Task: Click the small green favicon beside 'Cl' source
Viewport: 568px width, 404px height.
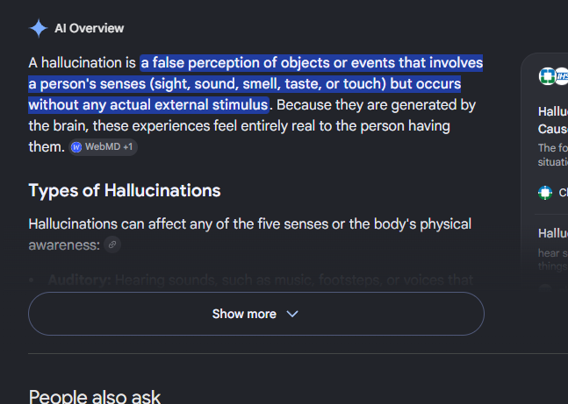Action: 545,193
